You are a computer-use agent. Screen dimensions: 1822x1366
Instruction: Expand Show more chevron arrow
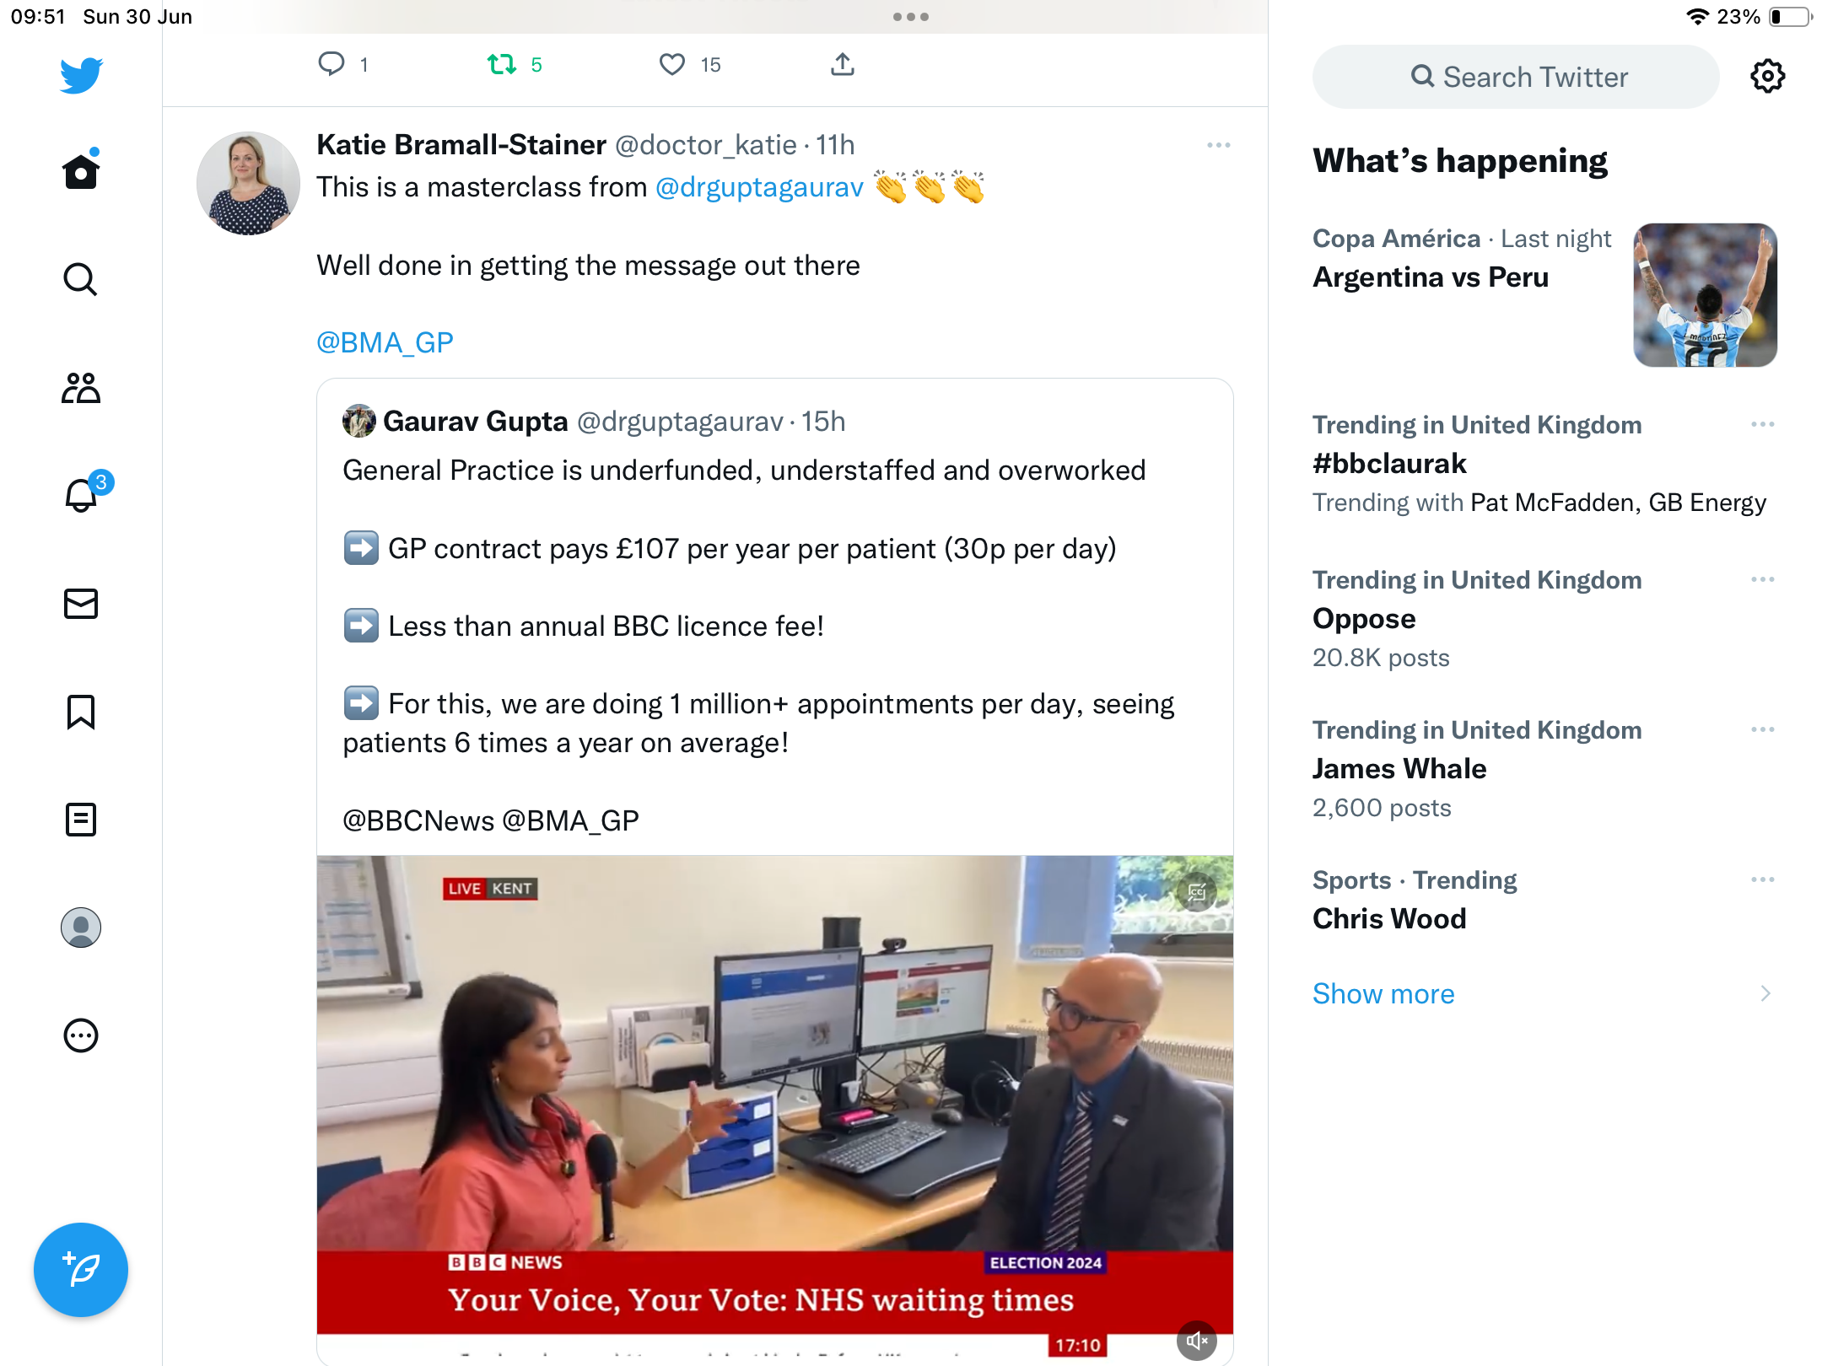tap(1765, 993)
